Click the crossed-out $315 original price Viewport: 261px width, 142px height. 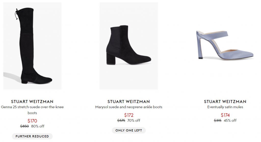pyautogui.click(x=218, y=121)
